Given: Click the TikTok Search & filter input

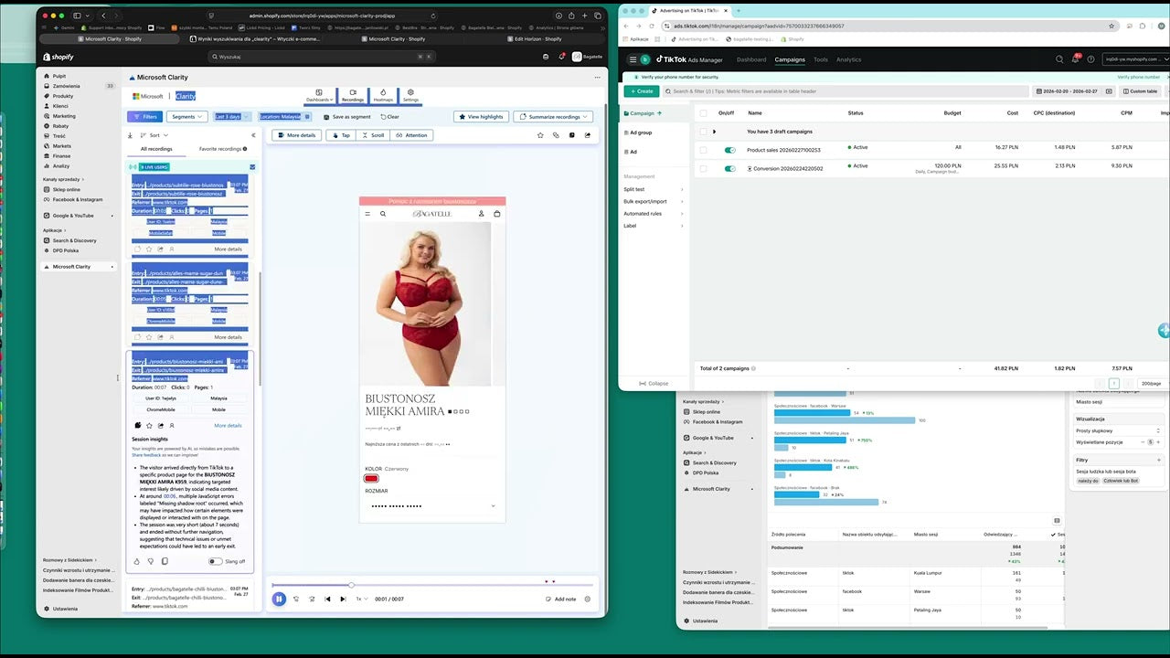Looking at the screenshot, I should pyautogui.click(x=846, y=91).
